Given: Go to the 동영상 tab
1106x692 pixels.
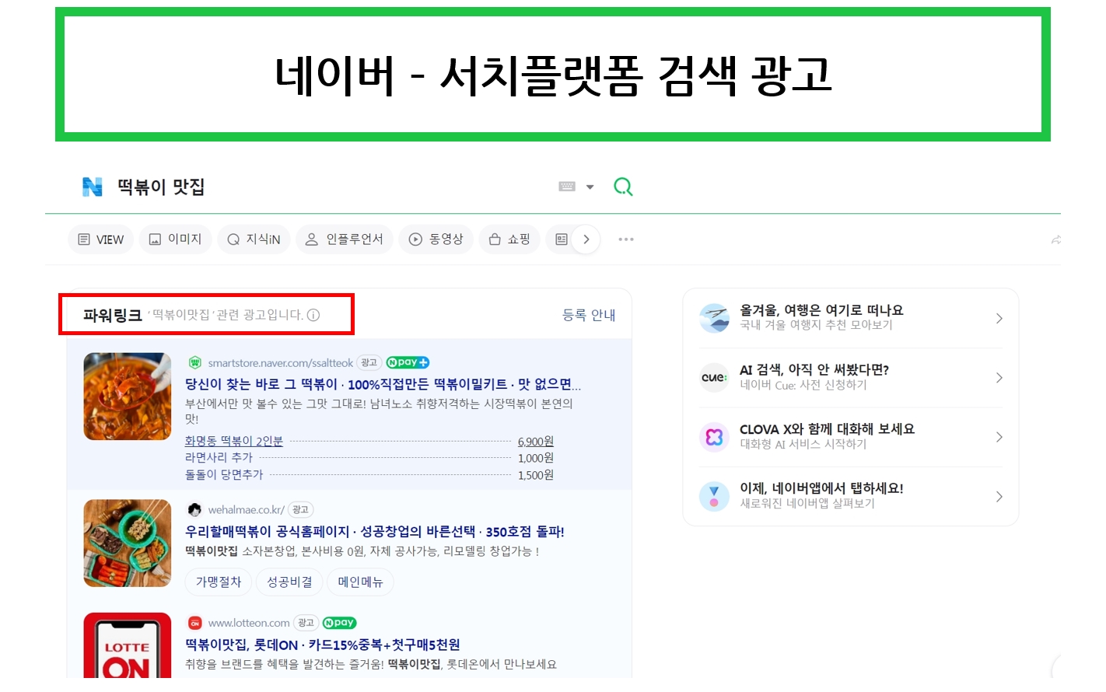Looking at the screenshot, I should coord(436,239).
